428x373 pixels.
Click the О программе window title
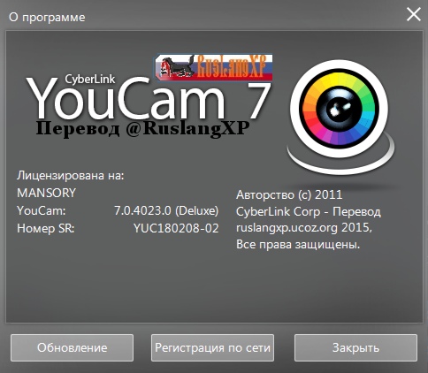click(x=47, y=18)
